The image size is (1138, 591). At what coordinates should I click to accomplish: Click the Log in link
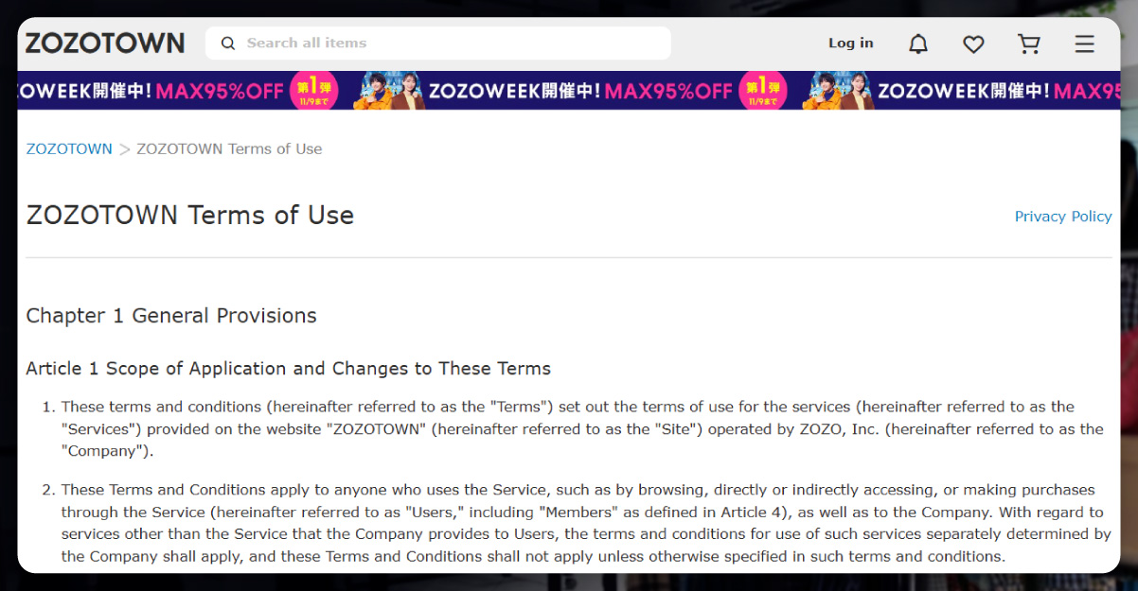pyautogui.click(x=850, y=43)
